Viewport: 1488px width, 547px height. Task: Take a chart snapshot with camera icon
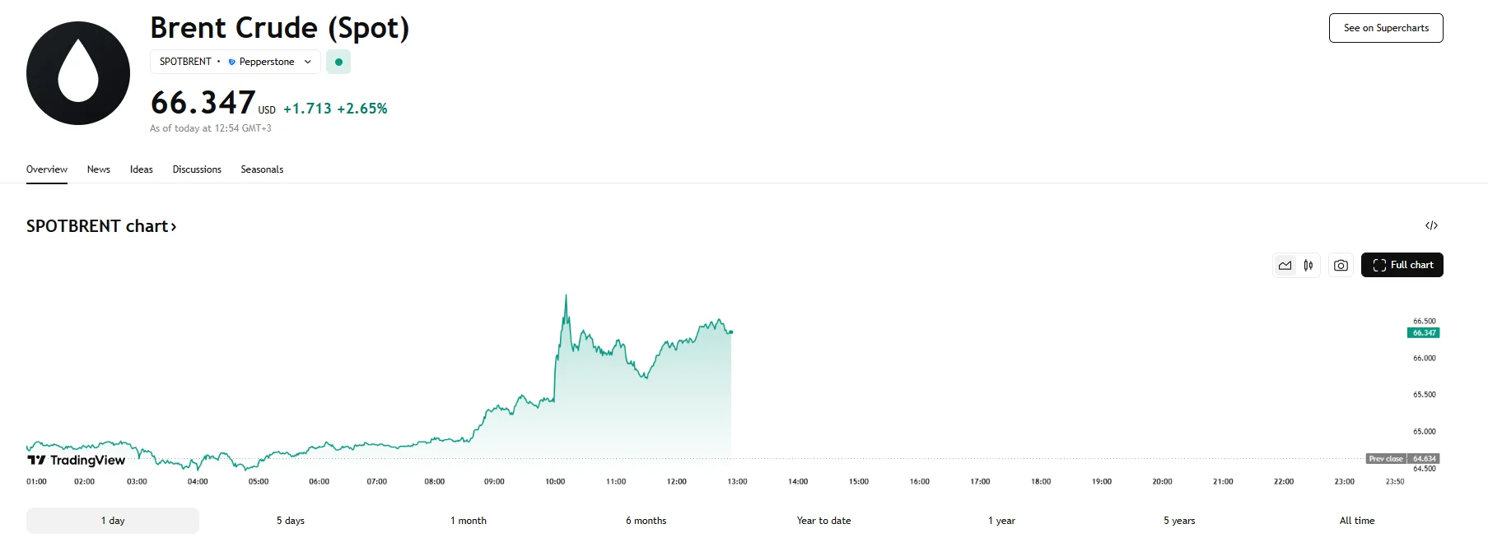1341,266
